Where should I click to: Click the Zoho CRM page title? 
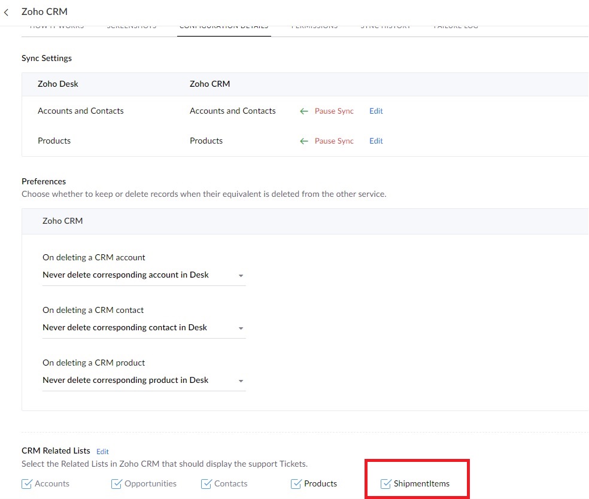click(44, 11)
